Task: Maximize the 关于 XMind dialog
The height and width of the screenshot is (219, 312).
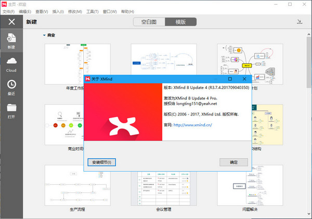Action: [x=230, y=79]
